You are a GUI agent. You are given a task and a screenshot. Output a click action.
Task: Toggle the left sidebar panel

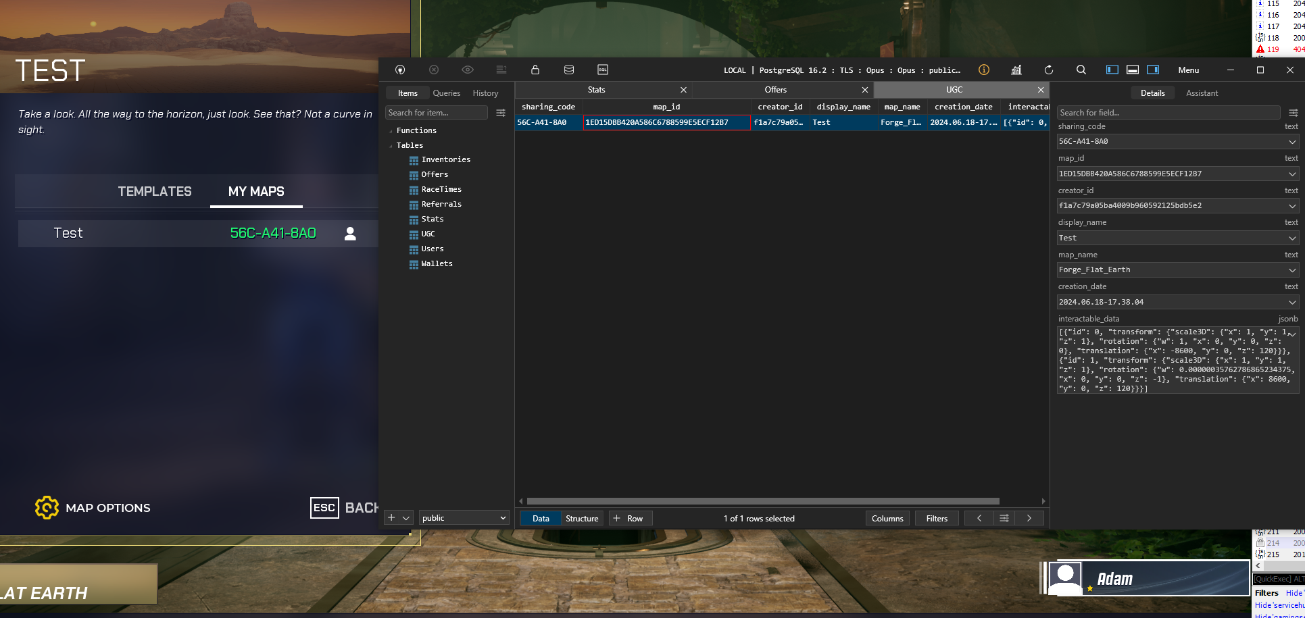pyautogui.click(x=1112, y=70)
